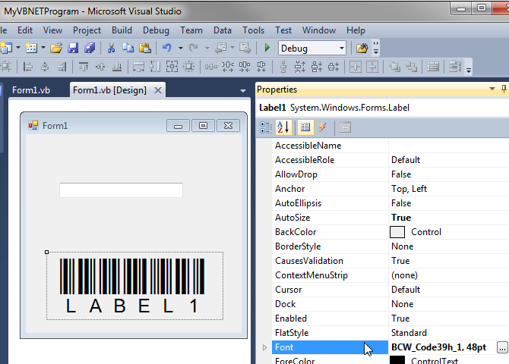Open the Test menu
The width and height of the screenshot is (509, 364).
(283, 30)
